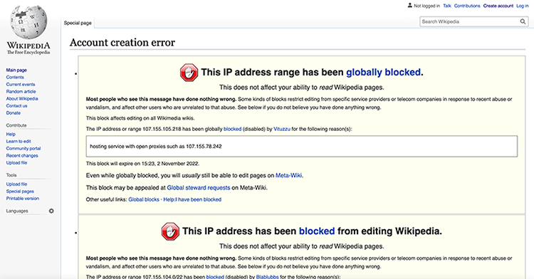
Task: Click Create account in the top bar
Action: [x=498, y=6]
